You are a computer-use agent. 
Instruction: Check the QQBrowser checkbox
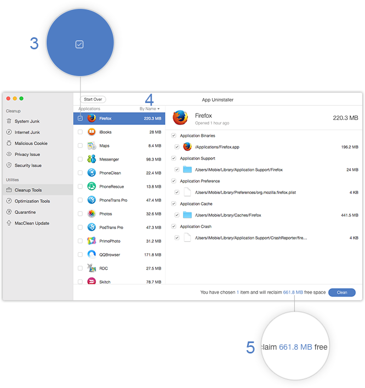(80, 254)
